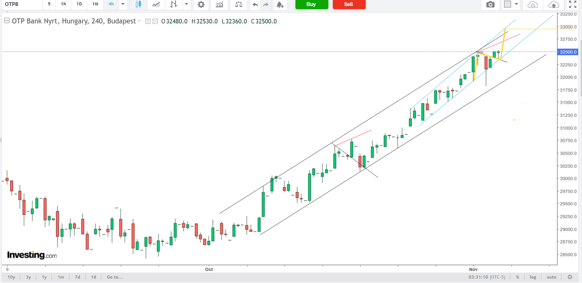Viewport: 582px width, 283px height.
Task: Toggle the log scale option
Action: (x=533, y=277)
